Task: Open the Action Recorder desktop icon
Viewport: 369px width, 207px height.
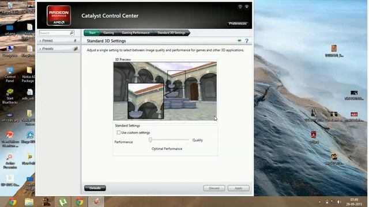Action: click(10, 161)
